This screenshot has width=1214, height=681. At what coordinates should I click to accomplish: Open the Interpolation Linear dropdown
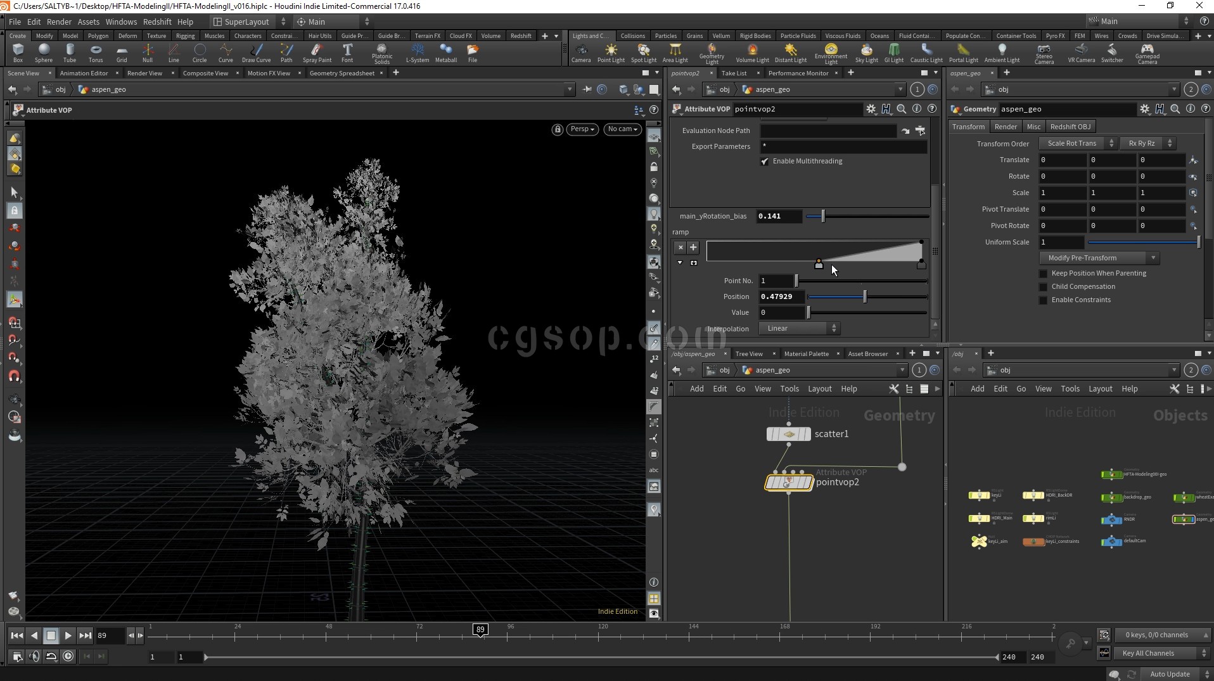pos(800,328)
